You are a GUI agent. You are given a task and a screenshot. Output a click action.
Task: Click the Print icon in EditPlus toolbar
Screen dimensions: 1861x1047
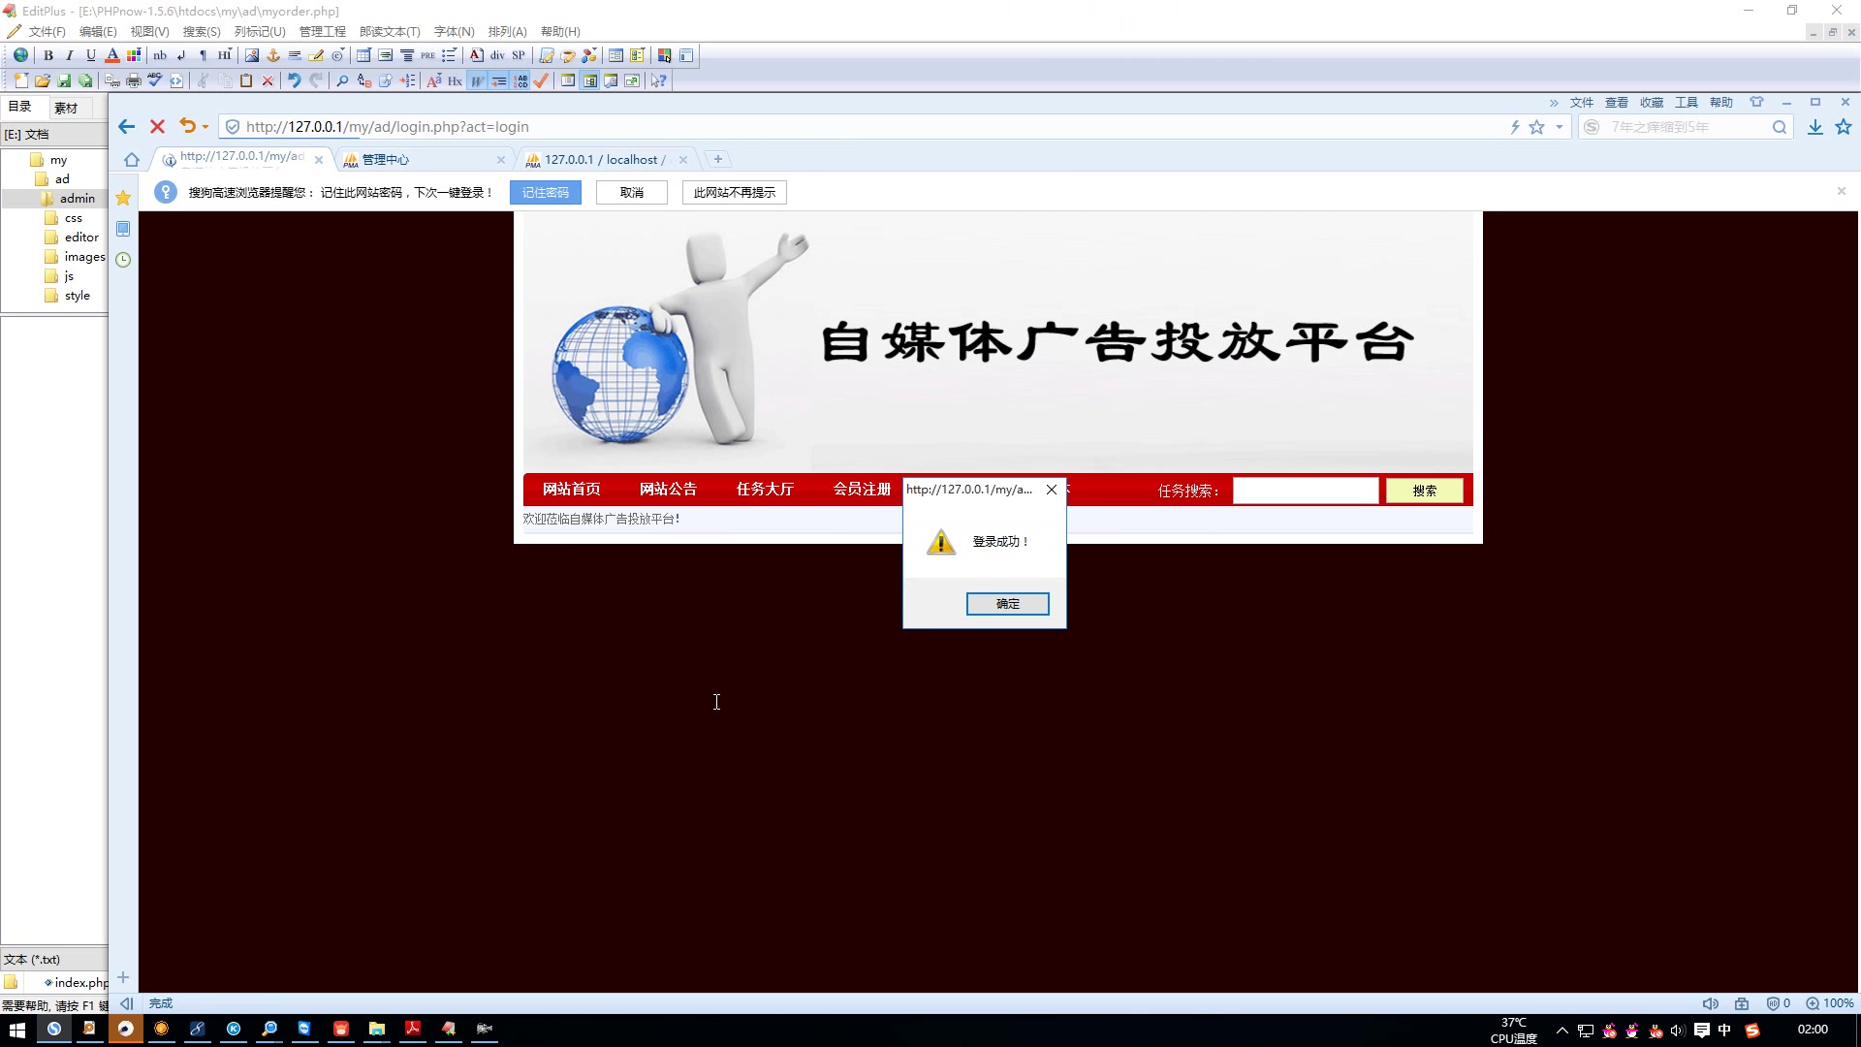point(134,80)
